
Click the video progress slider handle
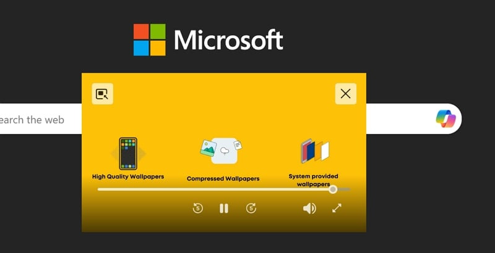coord(333,189)
